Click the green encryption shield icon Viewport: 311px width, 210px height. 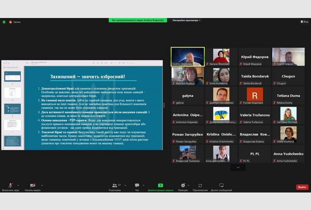click(x=4, y=22)
